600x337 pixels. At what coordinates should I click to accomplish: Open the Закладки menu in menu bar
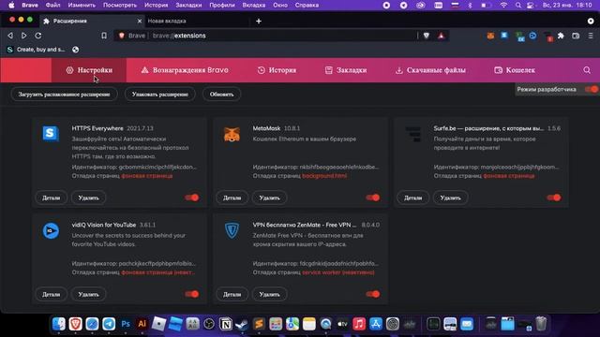[x=188, y=6]
